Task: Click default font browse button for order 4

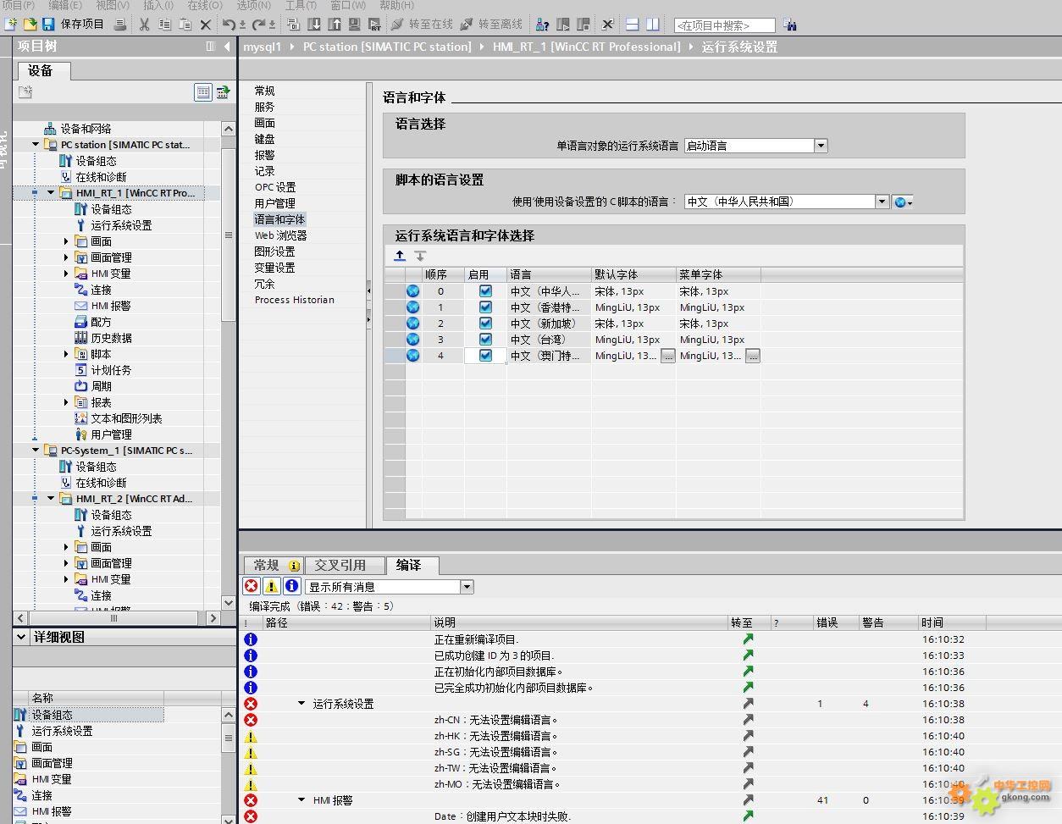Action: pos(668,356)
